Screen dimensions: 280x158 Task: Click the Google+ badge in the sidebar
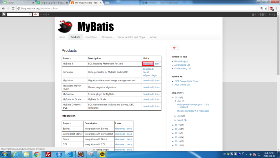coord(175,48)
